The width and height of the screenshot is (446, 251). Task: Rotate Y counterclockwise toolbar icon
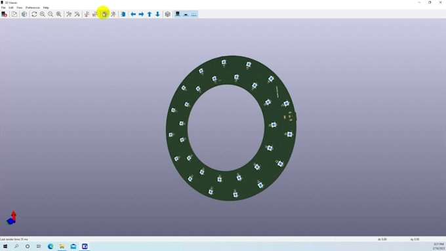(x=94, y=14)
